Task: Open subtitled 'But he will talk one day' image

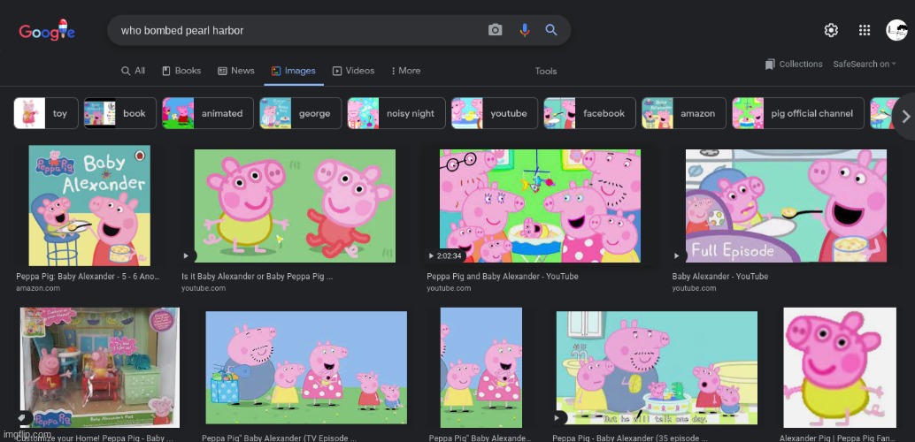Action: tap(657, 368)
